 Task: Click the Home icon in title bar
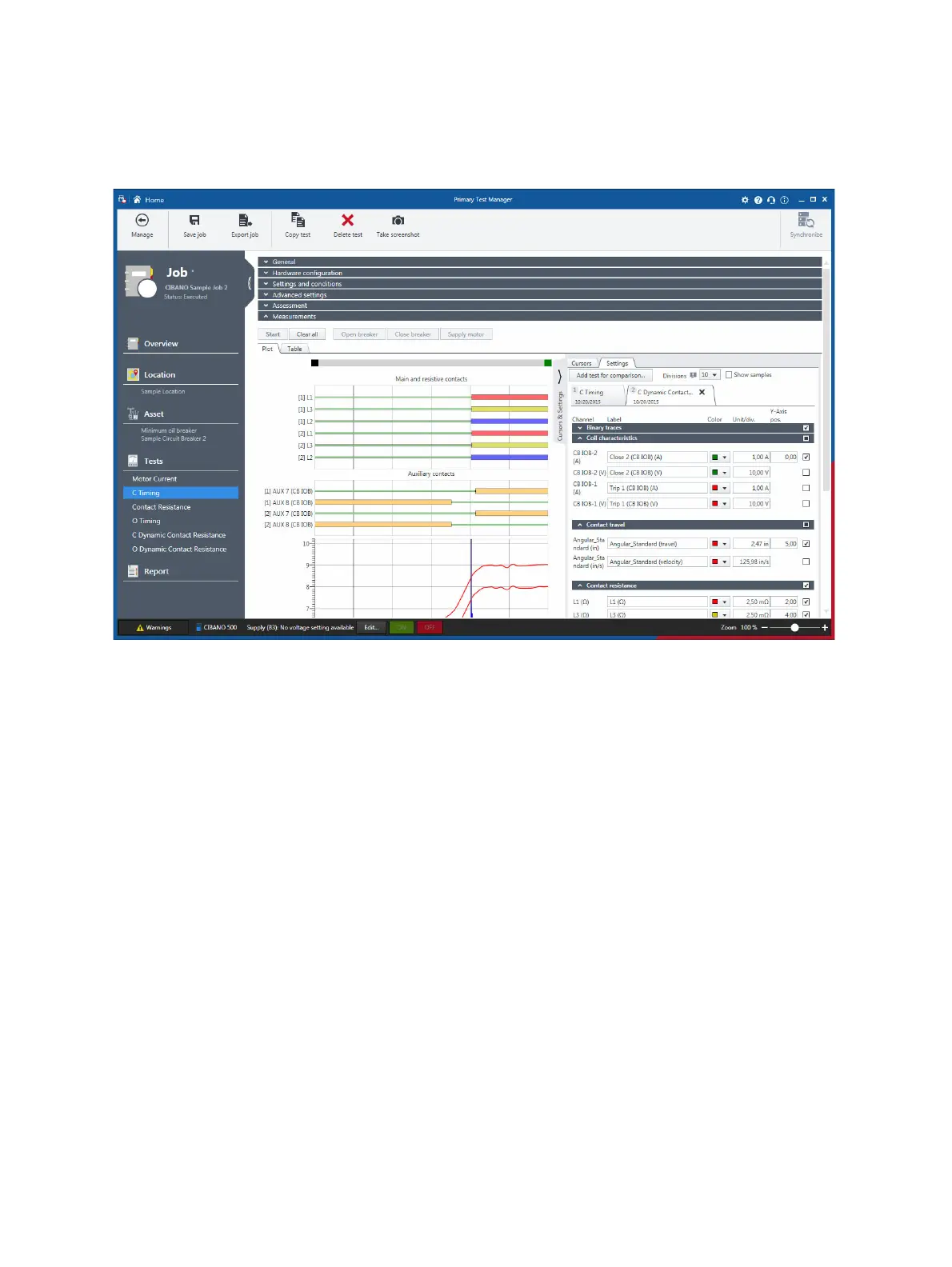(x=138, y=199)
